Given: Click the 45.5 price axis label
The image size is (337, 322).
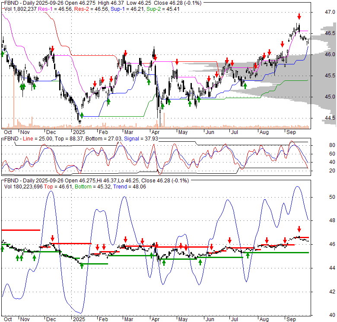Looking at the screenshot, I should click(330, 76).
